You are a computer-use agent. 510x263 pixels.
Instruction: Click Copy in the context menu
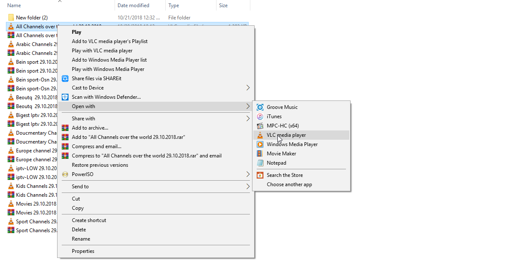pyautogui.click(x=78, y=208)
